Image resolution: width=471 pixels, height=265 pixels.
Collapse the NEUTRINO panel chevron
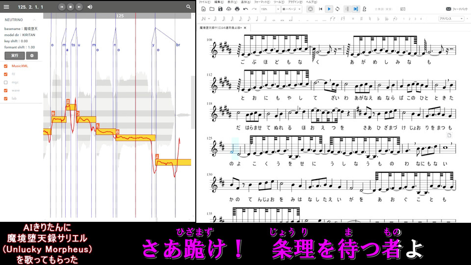(x=34, y=20)
